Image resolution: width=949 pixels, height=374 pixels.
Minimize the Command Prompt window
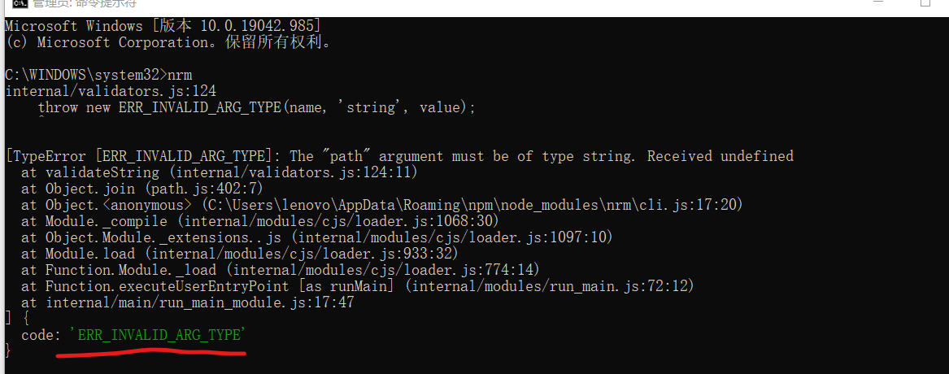tap(879, 2)
